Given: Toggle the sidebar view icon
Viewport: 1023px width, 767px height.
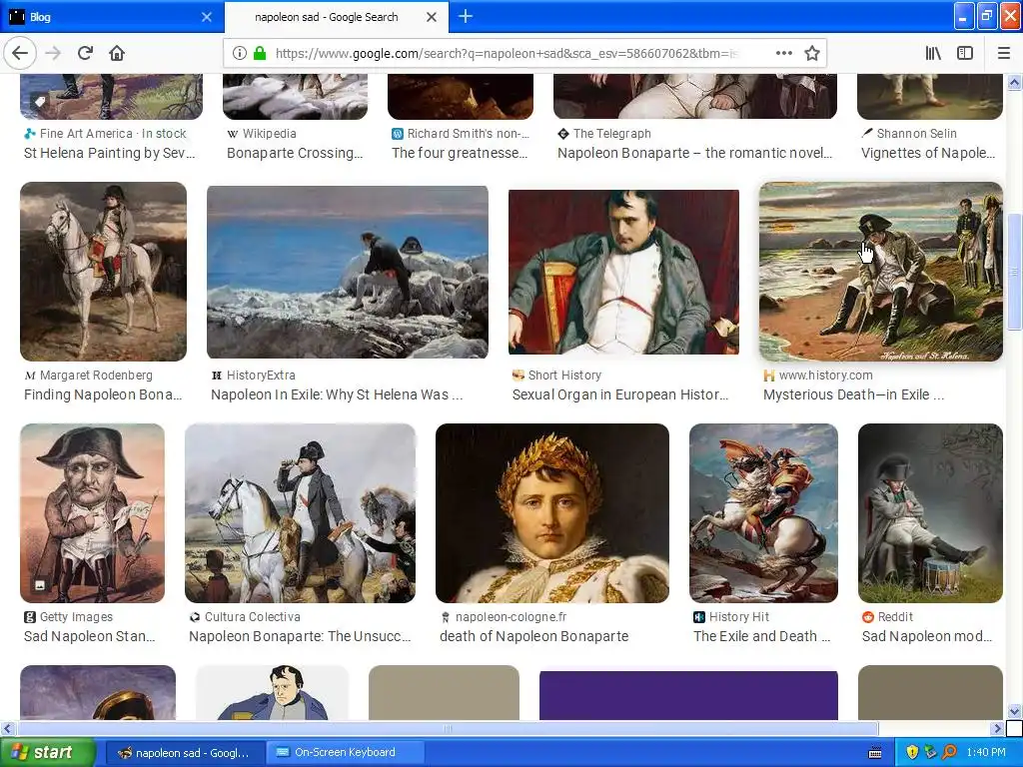Looking at the screenshot, I should tap(965, 53).
